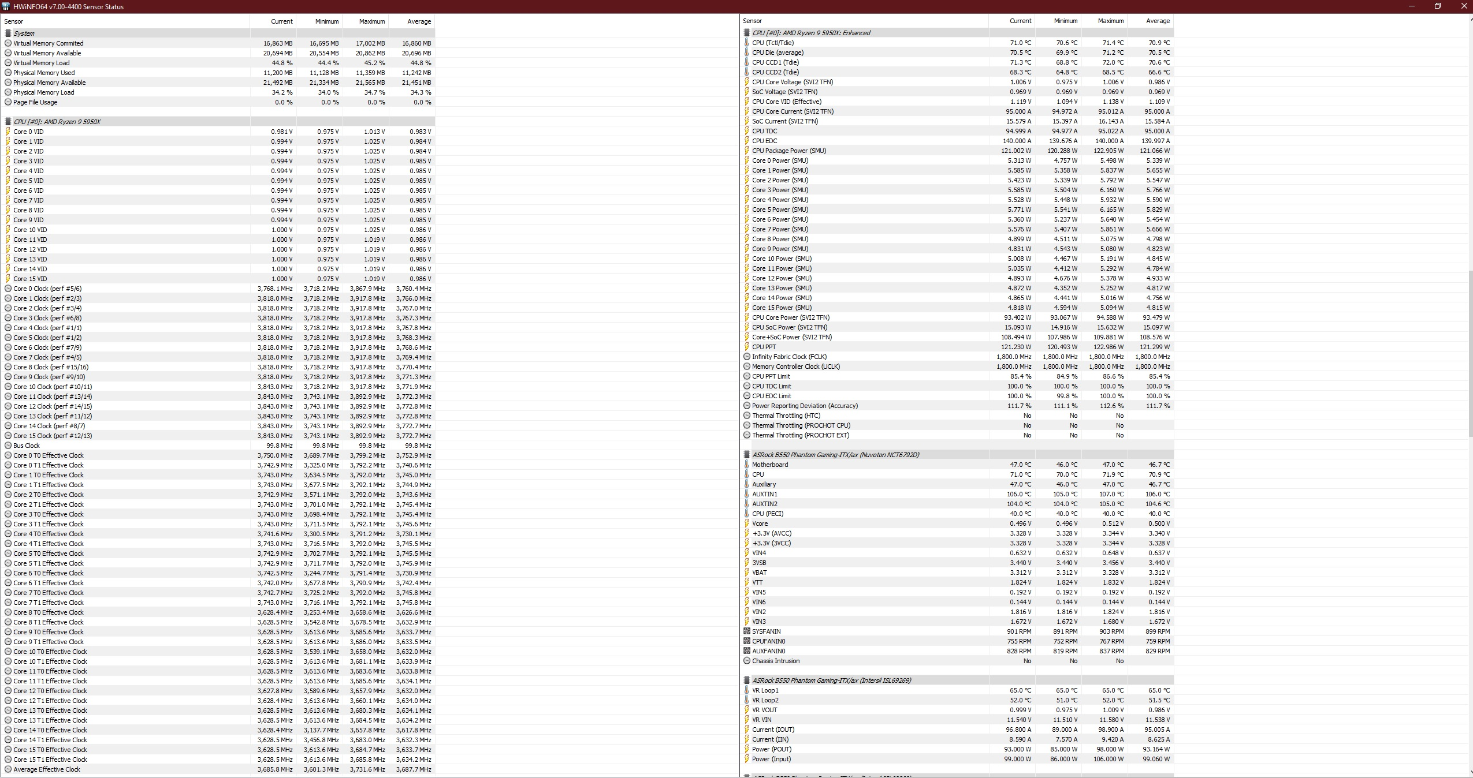Click the clock icon beside Bus Clock
Screen dimensions: 1473x778
pos(8,446)
